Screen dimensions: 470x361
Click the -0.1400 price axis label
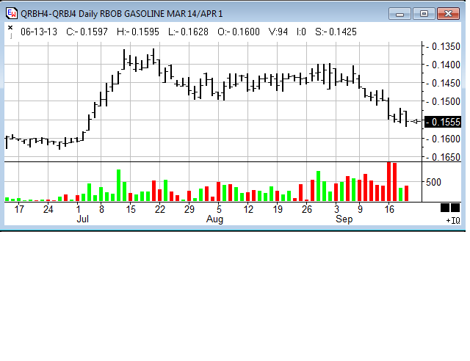[443, 65]
